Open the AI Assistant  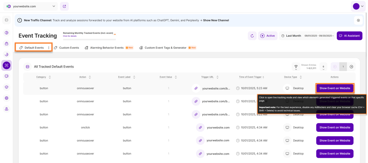pos(349,36)
